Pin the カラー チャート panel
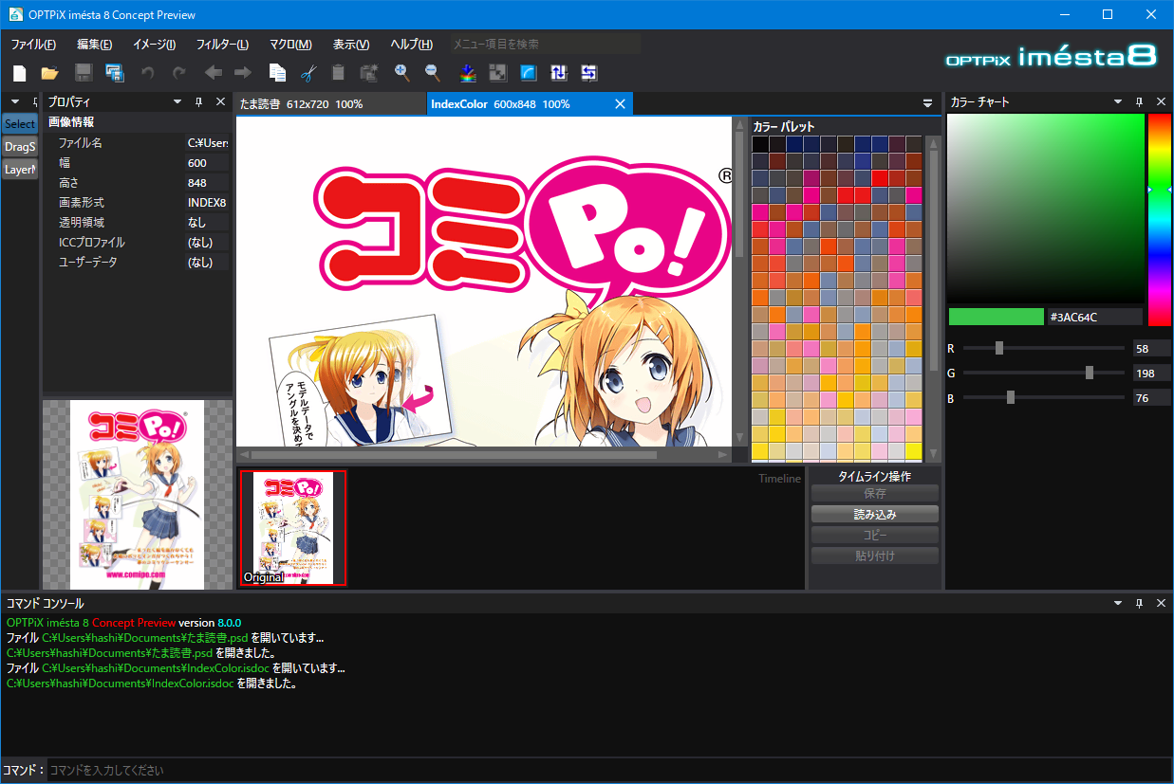The height and width of the screenshot is (784, 1174). 1139,102
